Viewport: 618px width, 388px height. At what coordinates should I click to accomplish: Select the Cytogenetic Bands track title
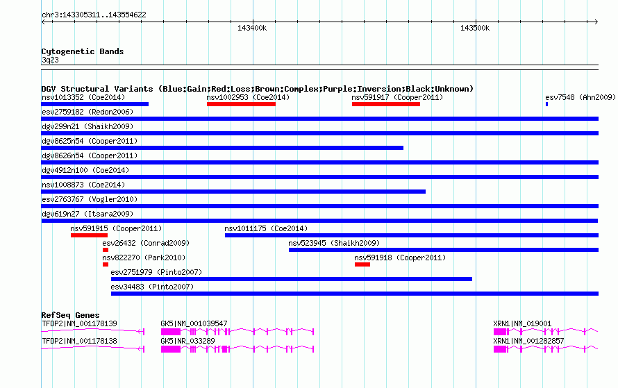[83, 51]
